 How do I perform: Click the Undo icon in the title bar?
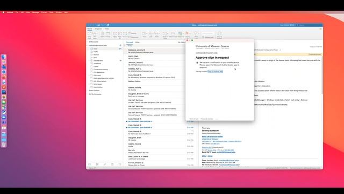click(102, 25)
